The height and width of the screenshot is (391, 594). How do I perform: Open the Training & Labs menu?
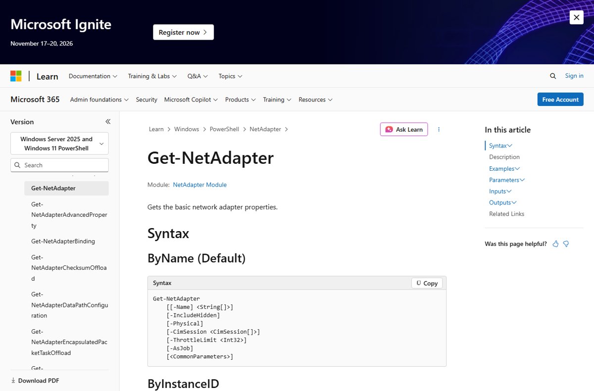pyautogui.click(x=152, y=76)
